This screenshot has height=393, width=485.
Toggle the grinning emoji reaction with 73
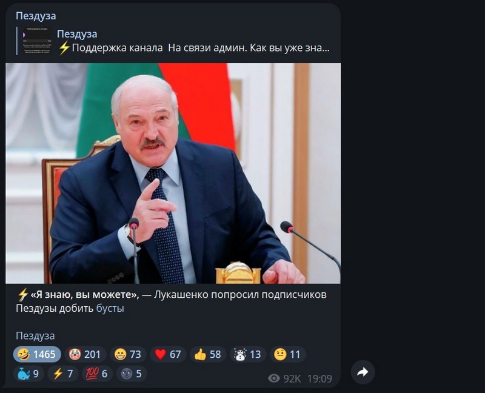(128, 354)
